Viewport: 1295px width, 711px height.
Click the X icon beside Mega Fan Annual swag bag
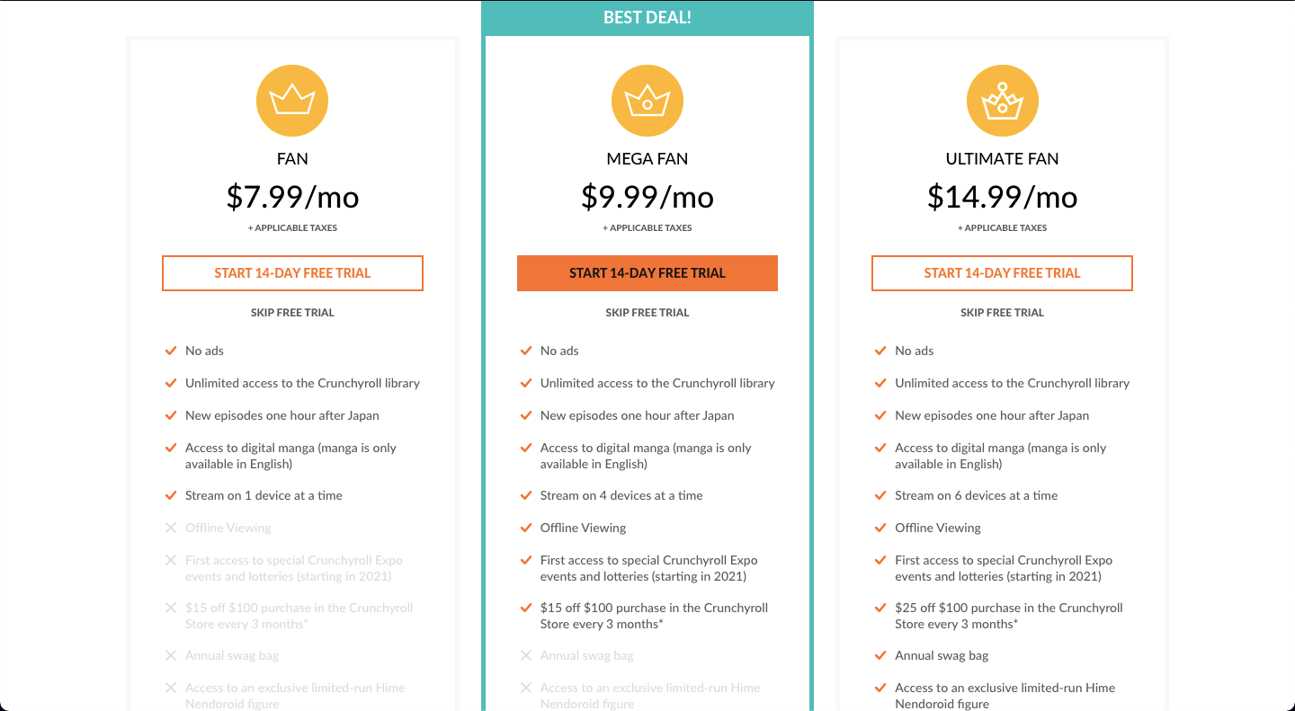pyautogui.click(x=525, y=655)
